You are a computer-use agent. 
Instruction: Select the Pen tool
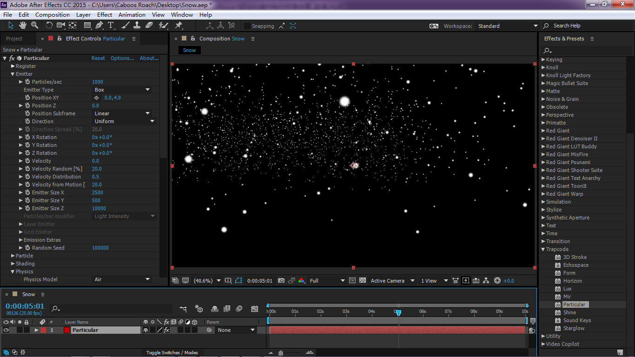(99, 26)
